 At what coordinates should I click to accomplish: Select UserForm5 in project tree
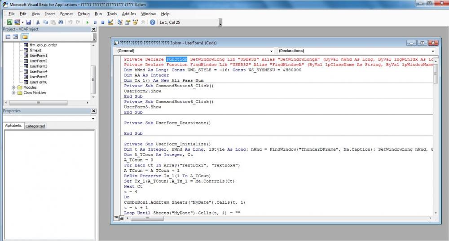click(x=38, y=77)
